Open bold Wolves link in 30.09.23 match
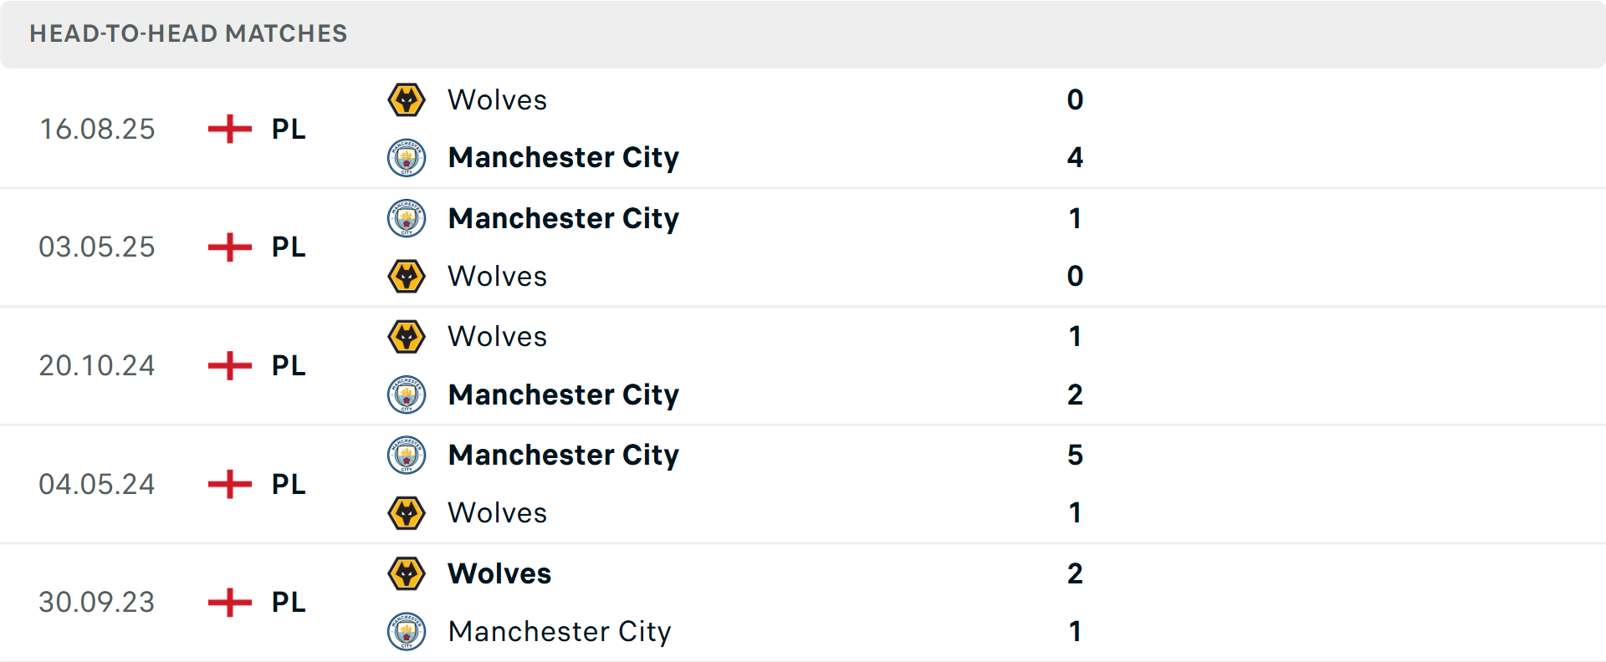The width and height of the screenshot is (1606, 662). [x=499, y=574]
